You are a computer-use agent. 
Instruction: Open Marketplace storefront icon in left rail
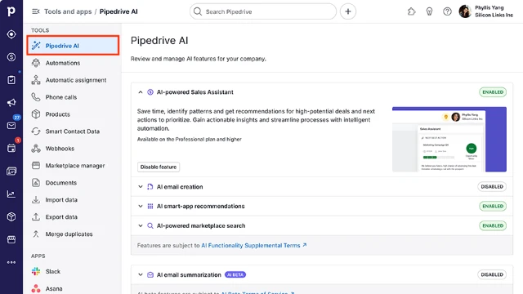11,239
